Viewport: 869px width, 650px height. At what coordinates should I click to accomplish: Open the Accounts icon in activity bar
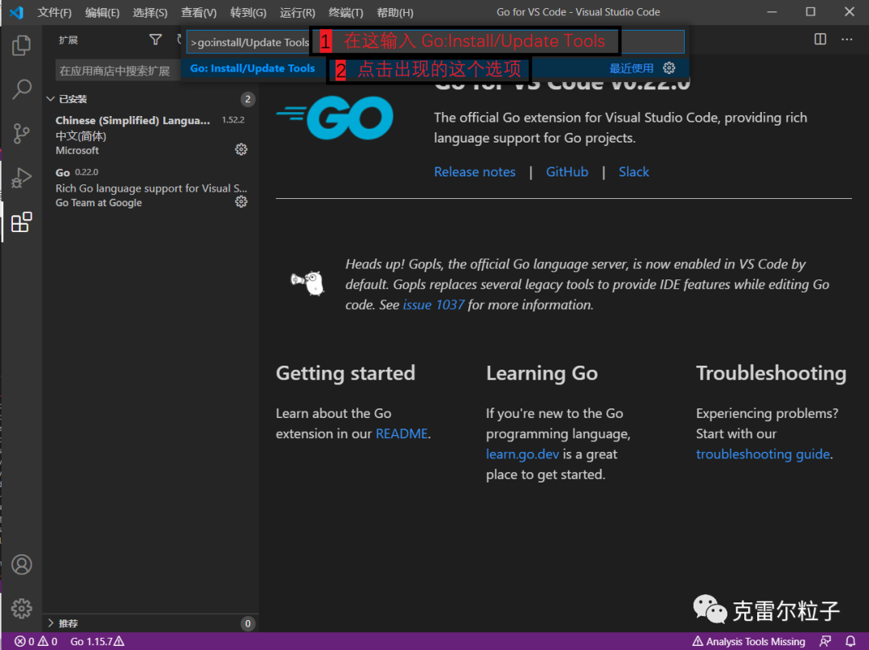point(22,565)
